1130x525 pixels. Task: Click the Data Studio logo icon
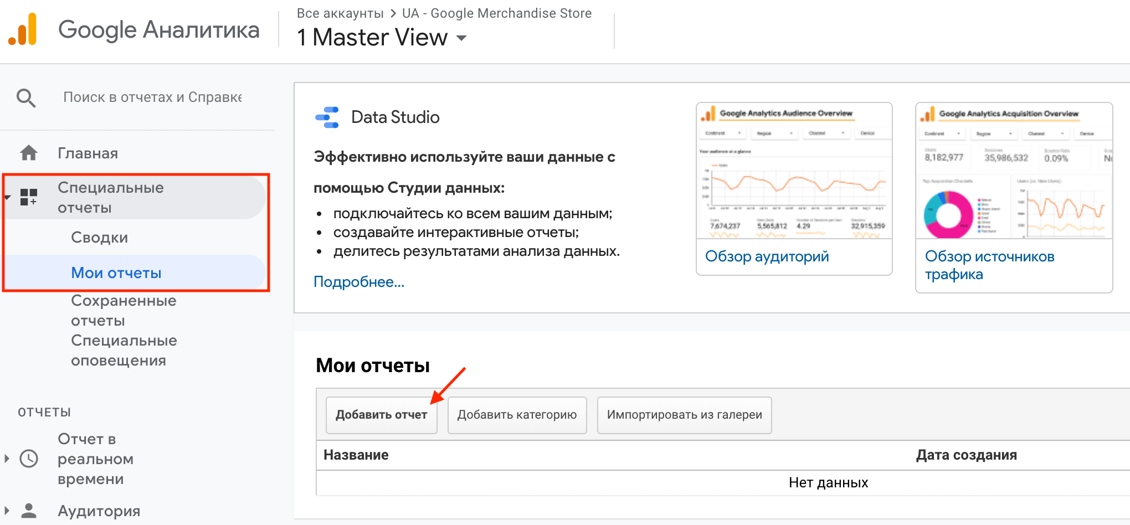327,117
